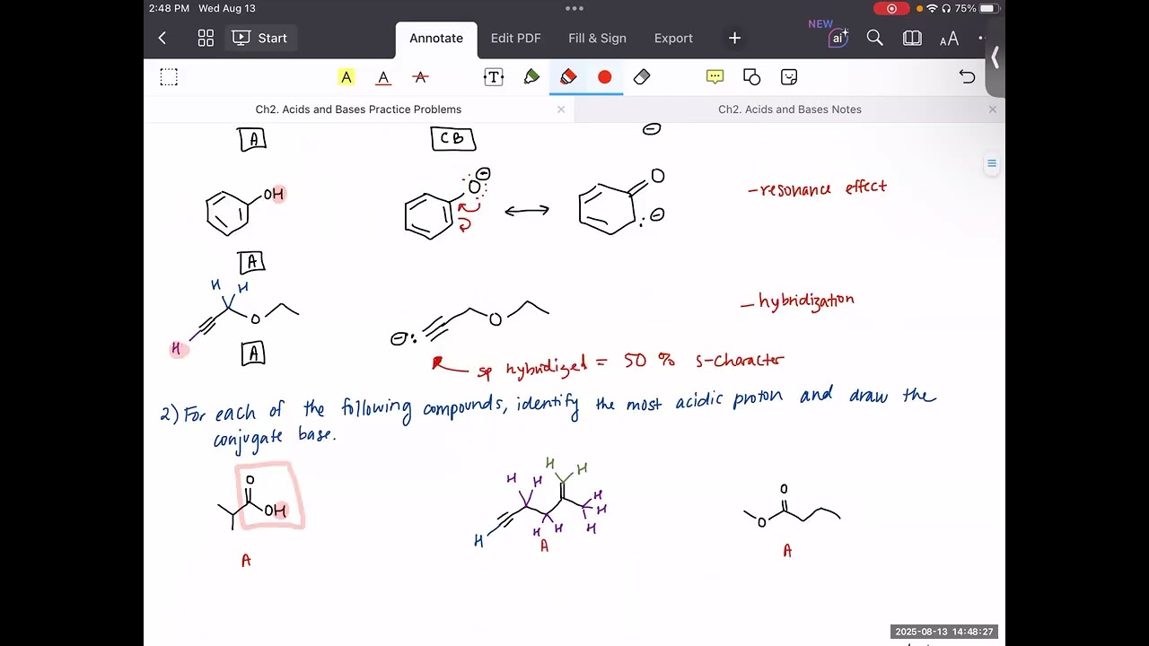
Task: Open the AI assistant
Action: coord(837,38)
